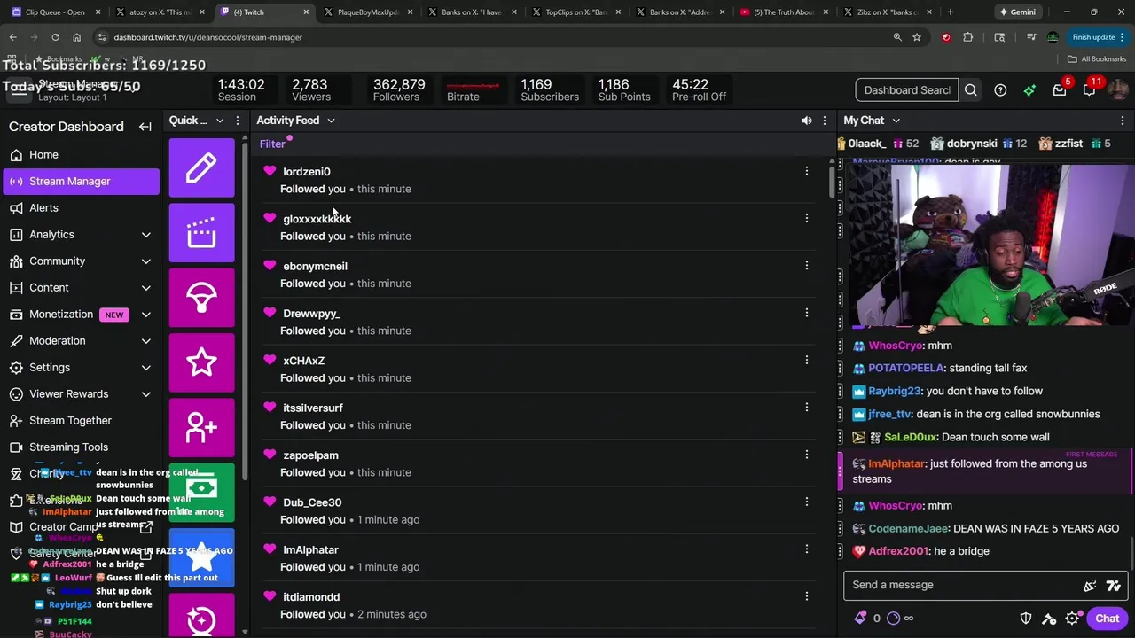Open the help question mark icon
The width and height of the screenshot is (1135, 638).
coord(1000,90)
